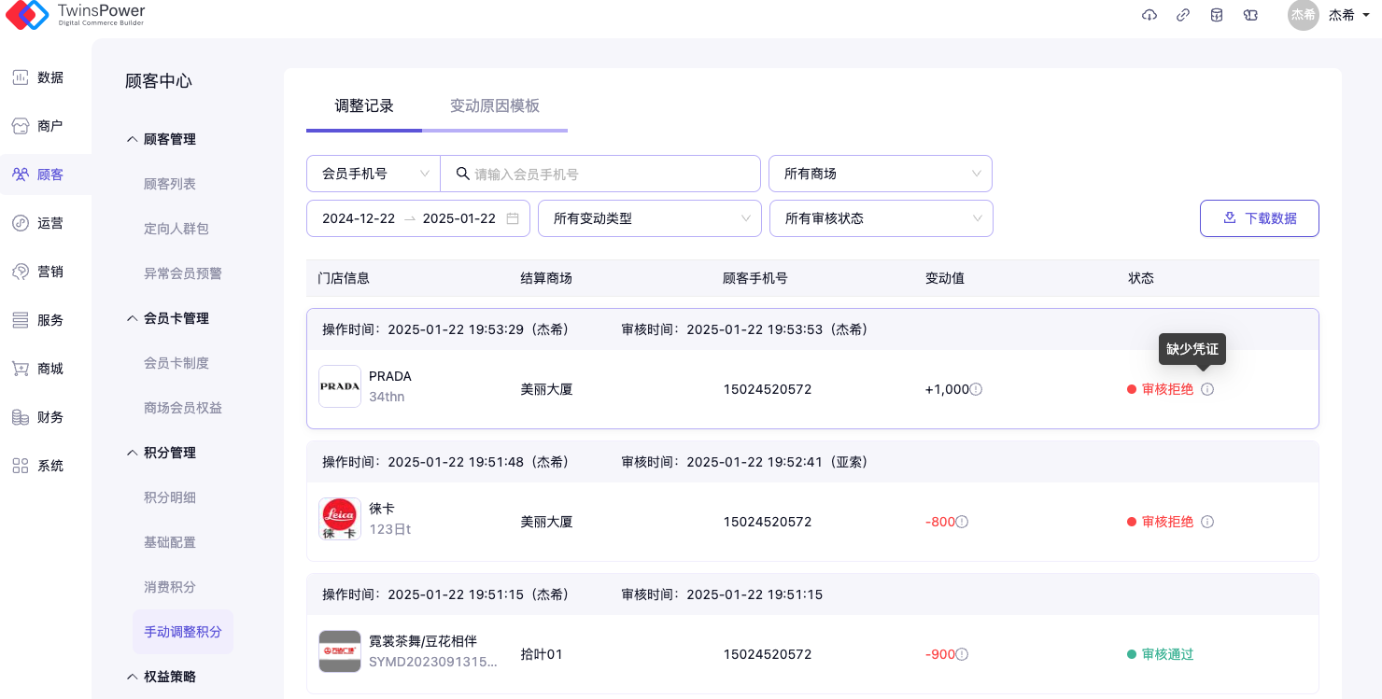The image size is (1382, 699).
Task: Open the 所有商场 dropdown
Action: [880, 174]
